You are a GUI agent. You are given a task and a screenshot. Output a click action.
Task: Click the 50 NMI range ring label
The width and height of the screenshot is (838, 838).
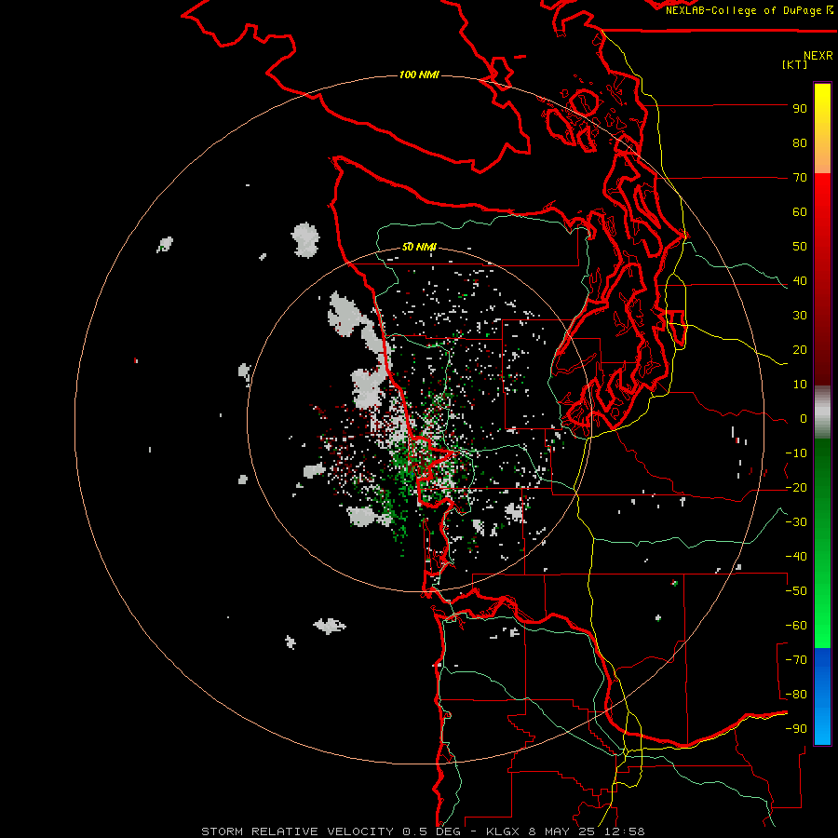tap(419, 247)
